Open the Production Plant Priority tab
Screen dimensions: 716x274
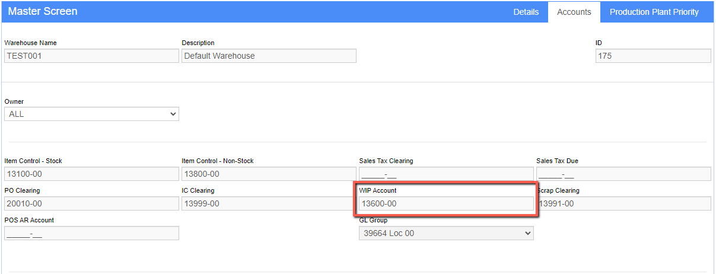pyautogui.click(x=654, y=12)
